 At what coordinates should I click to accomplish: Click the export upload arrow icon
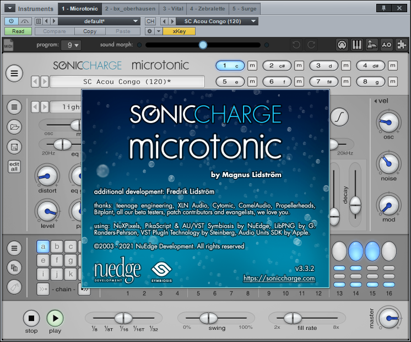[x=372, y=45]
